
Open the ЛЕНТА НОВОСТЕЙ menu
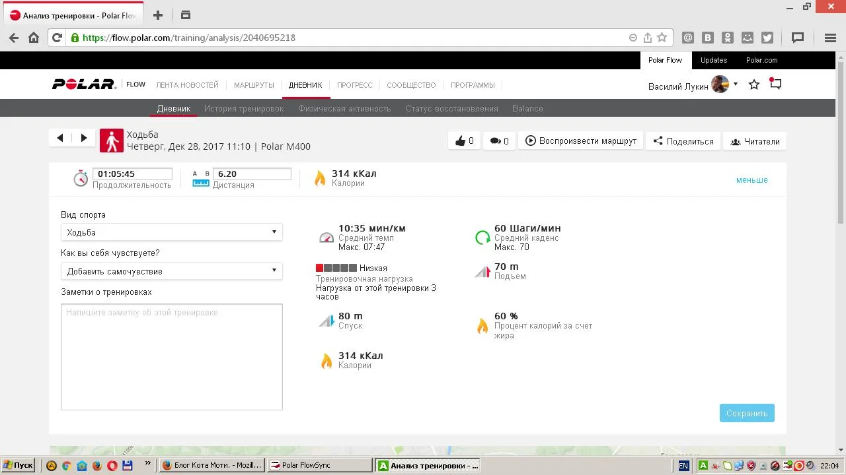coord(187,85)
